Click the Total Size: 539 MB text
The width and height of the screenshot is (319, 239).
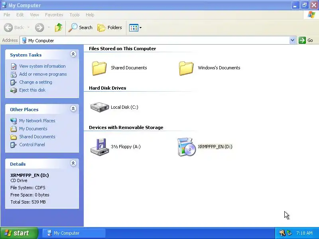coord(28,202)
